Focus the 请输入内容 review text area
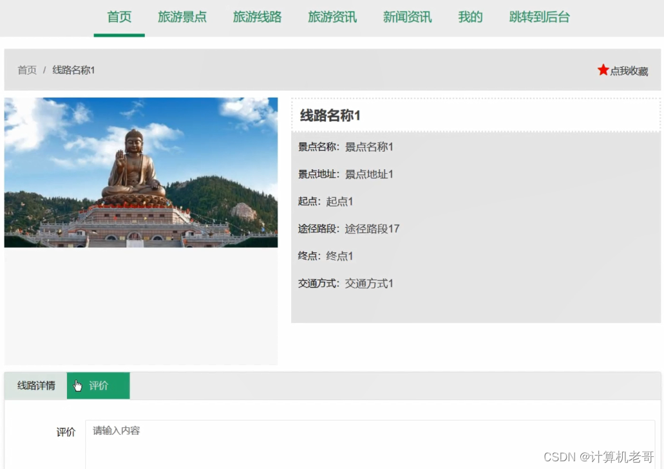This screenshot has height=469, width=664. (x=370, y=444)
